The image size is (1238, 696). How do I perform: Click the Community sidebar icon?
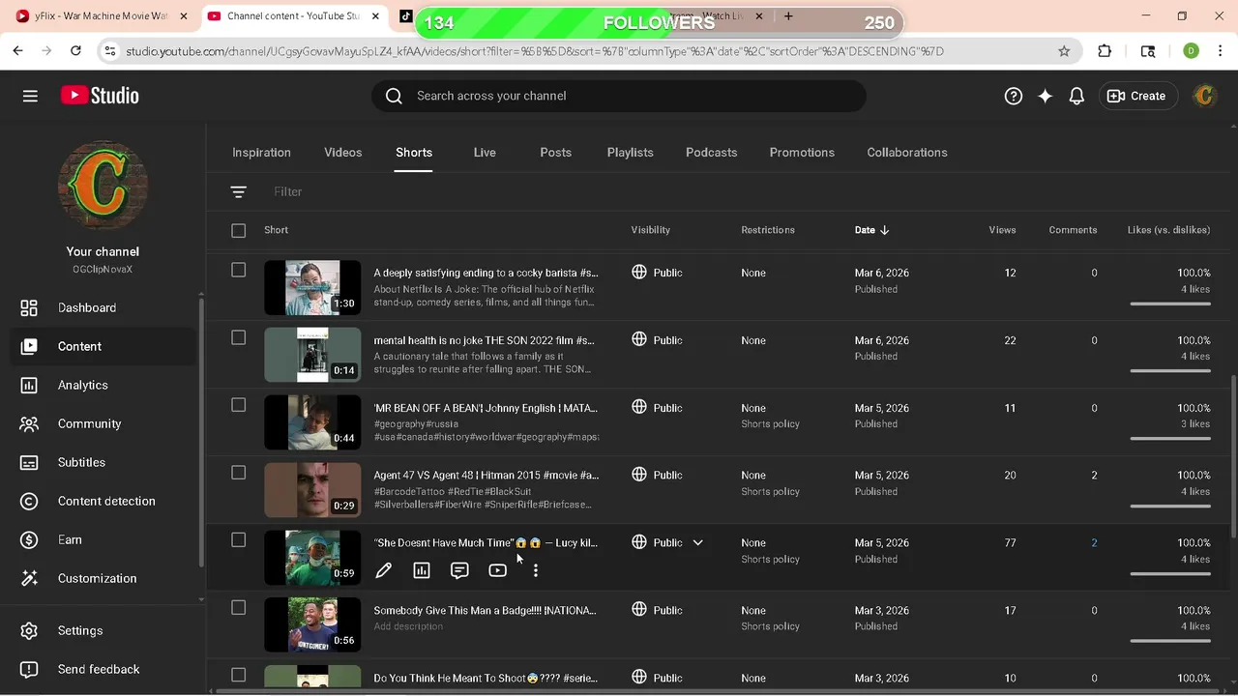[x=29, y=423]
